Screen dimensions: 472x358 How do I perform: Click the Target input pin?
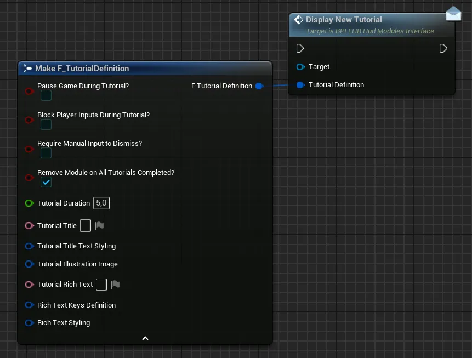pos(300,67)
